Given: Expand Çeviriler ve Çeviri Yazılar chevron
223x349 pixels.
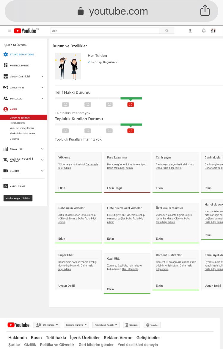Looking at the screenshot, I should click(42, 160).
